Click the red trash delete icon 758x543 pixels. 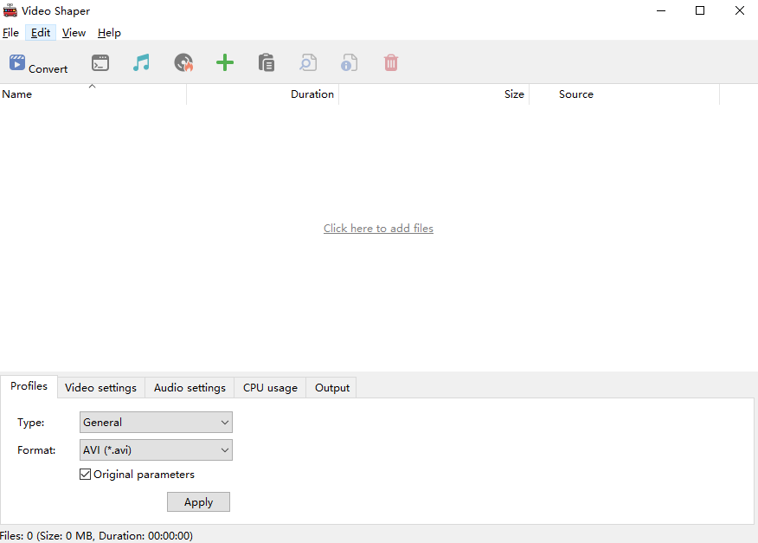pyautogui.click(x=390, y=63)
